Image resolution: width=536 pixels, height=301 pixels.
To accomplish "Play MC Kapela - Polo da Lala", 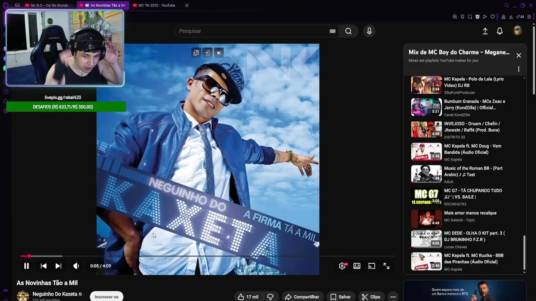I will (464, 85).
